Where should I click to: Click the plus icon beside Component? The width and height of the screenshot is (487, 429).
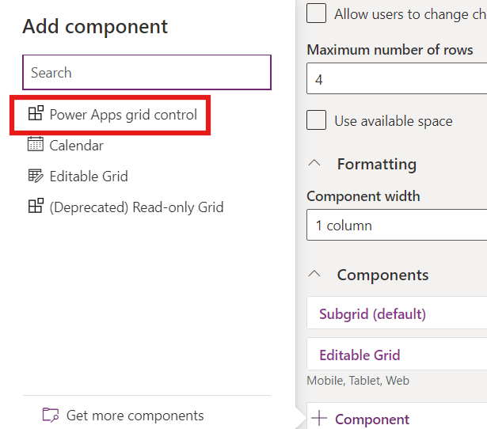319,419
